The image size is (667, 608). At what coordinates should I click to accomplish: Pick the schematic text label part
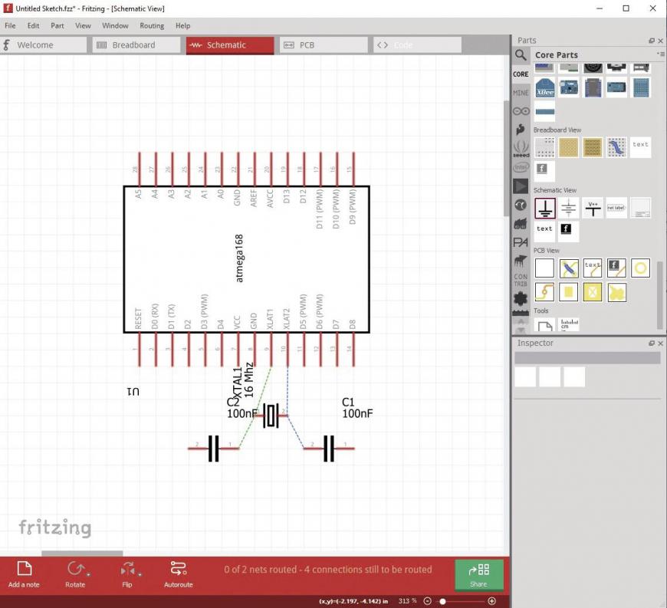tap(545, 232)
